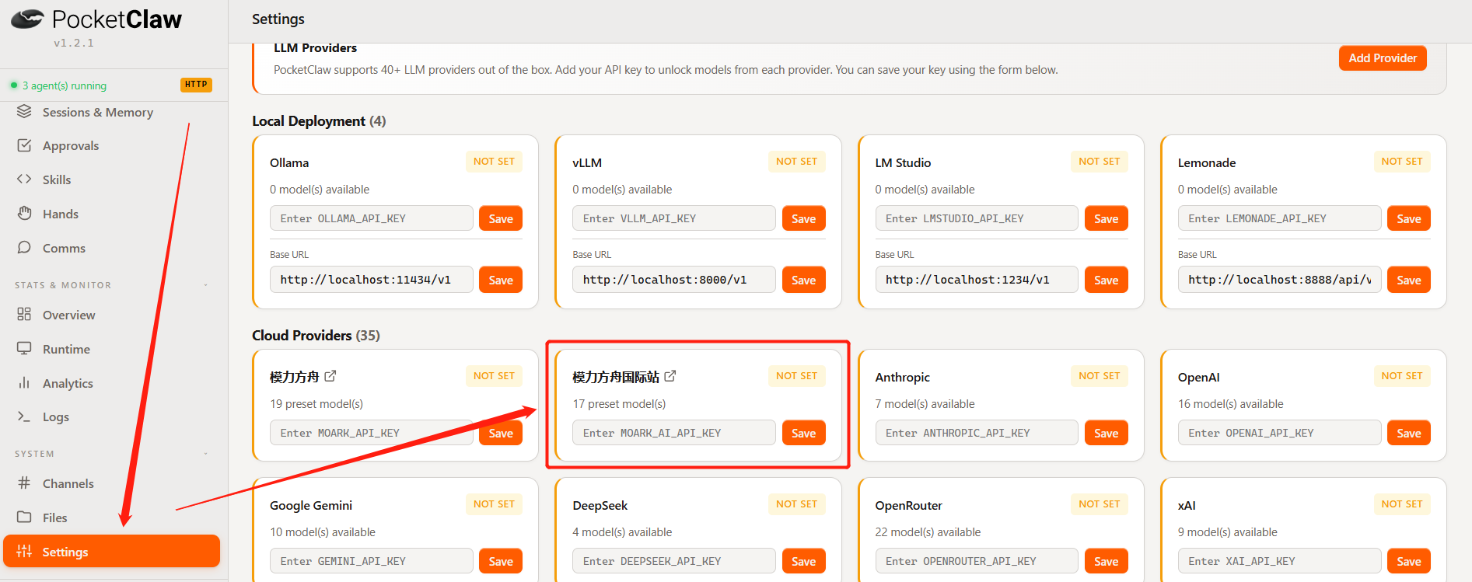Click the HTTP status badge
The width and height of the screenshot is (1472, 582).
pyautogui.click(x=196, y=85)
